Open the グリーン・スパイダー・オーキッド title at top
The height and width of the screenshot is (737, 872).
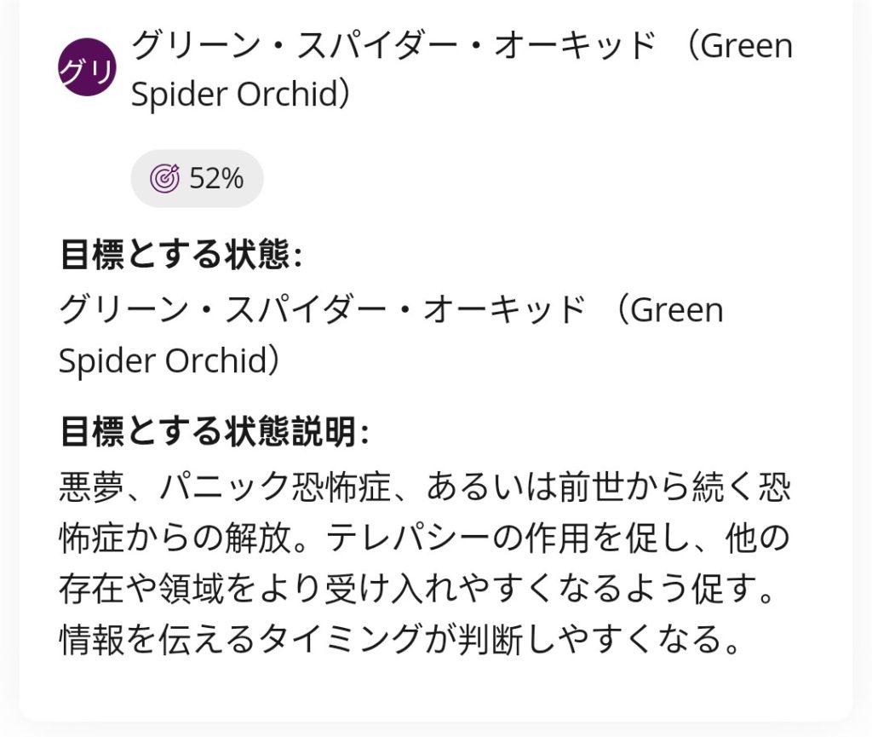click(x=393, y=46)
